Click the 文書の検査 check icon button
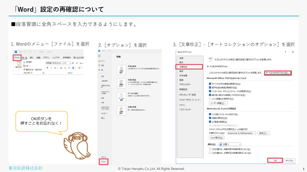The width and height of the screenshot is (307, 172). 121,84
